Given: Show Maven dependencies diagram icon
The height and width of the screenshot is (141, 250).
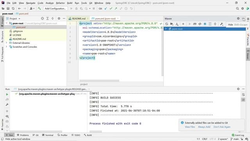Looking at the screenshot, I should click(x=210, y=24).
